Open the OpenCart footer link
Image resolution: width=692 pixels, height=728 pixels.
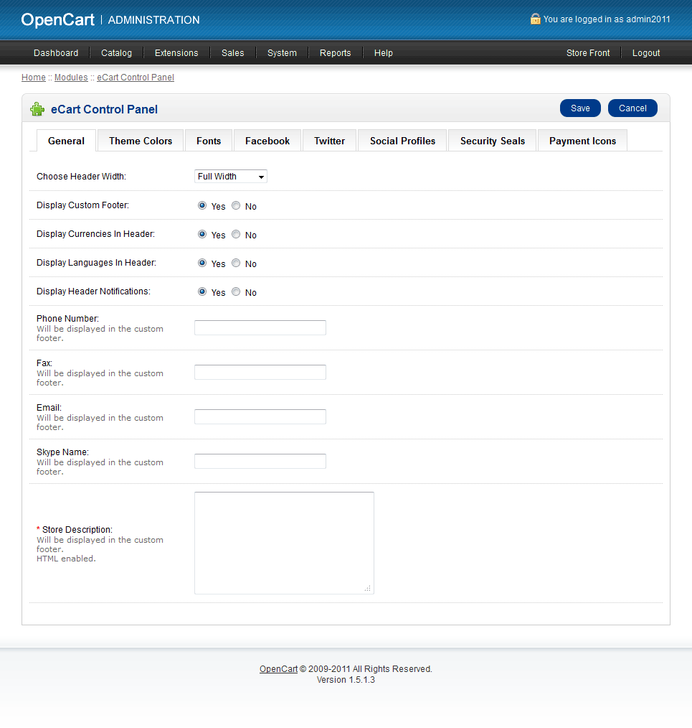coord(278,669)
